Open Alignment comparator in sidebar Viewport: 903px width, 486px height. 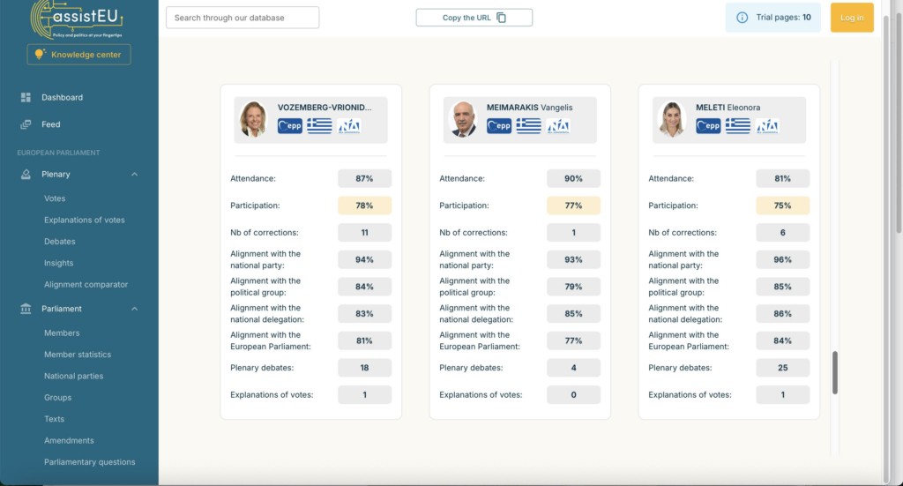[86, 284]
